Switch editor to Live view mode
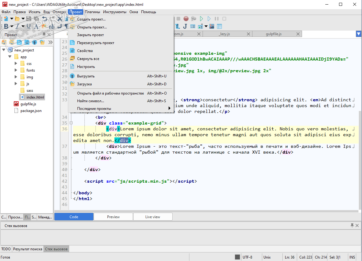Viewport: 362px width, 261px height. tap(153, 217)
